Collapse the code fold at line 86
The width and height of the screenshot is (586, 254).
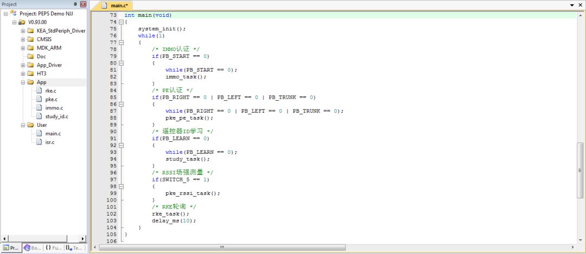coord(121,104)
